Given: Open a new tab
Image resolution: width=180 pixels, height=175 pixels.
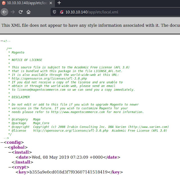Looking at the screenshot, I should tap(59, 3).
